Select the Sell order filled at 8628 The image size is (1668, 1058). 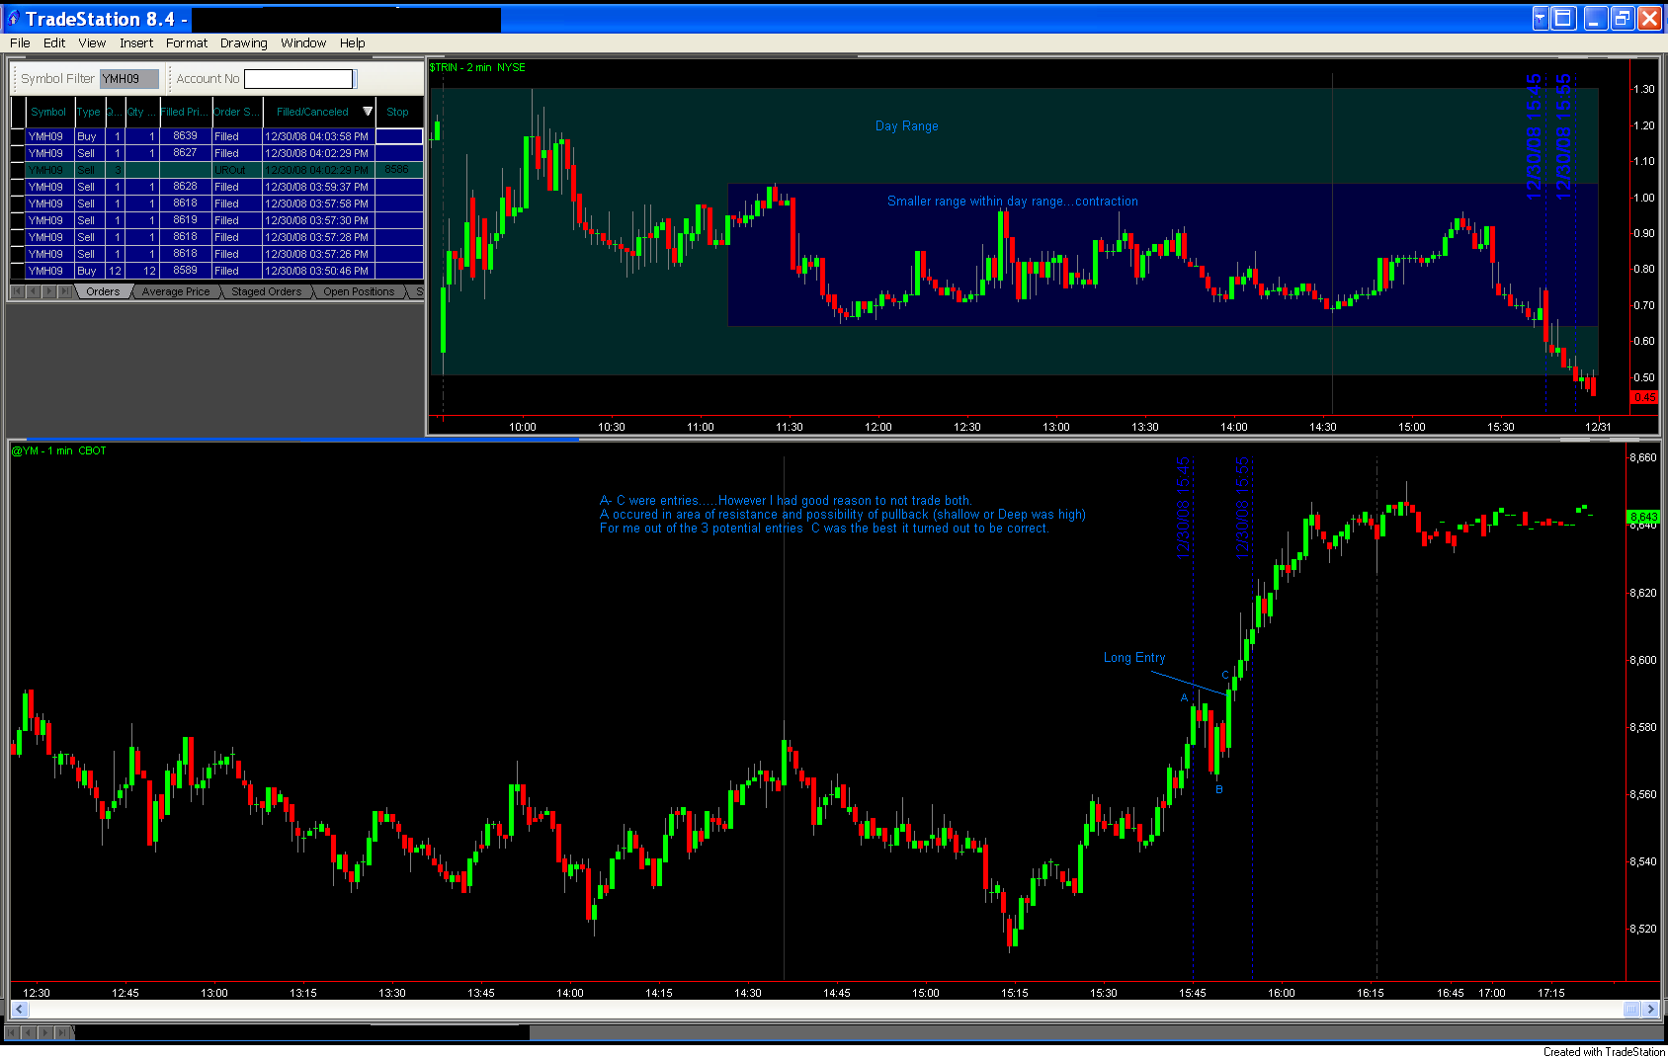(224, 187)
